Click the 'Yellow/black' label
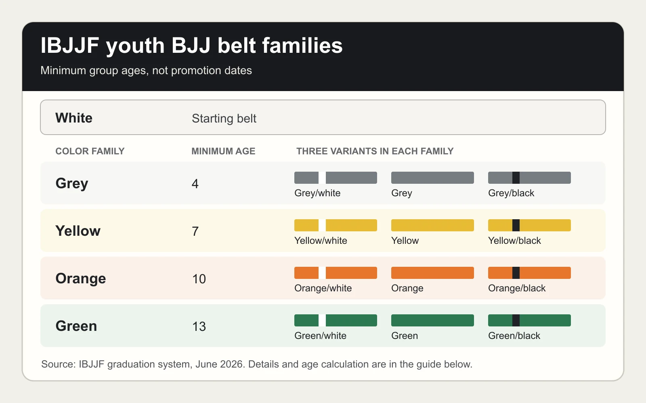This screenshot has height=403, width=646. [x=514, y=241]
